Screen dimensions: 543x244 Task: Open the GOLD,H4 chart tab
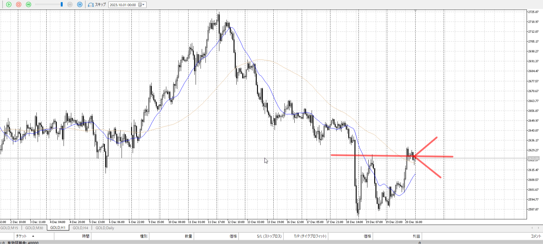point(80,228)
